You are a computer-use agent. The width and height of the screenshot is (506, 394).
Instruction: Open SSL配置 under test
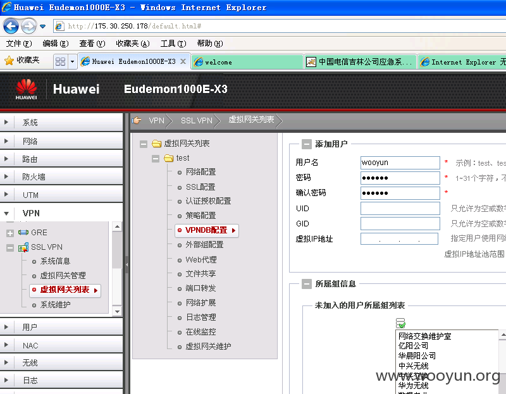point(201,187)
